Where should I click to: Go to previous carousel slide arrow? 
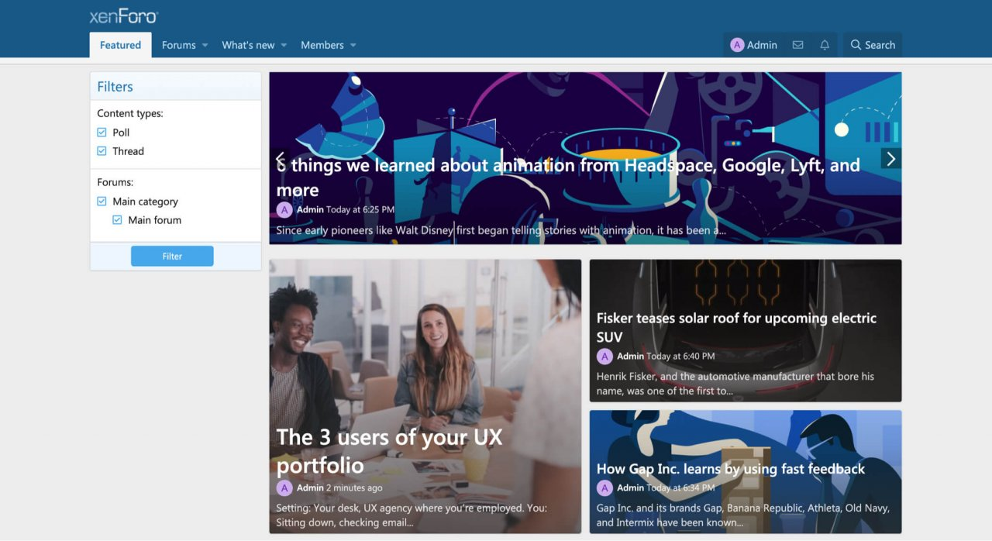[x=281, y=159]
